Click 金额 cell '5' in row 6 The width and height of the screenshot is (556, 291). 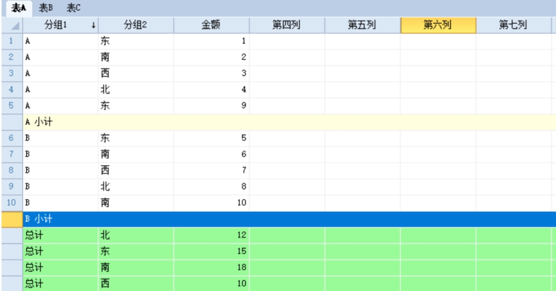pyautogui.click(x=211, y=138)
